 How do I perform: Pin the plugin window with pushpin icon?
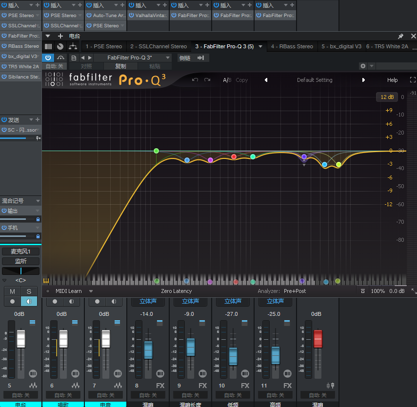(400, 36)
